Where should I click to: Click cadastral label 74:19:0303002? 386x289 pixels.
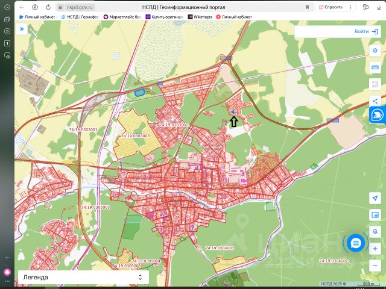point(174,125)
